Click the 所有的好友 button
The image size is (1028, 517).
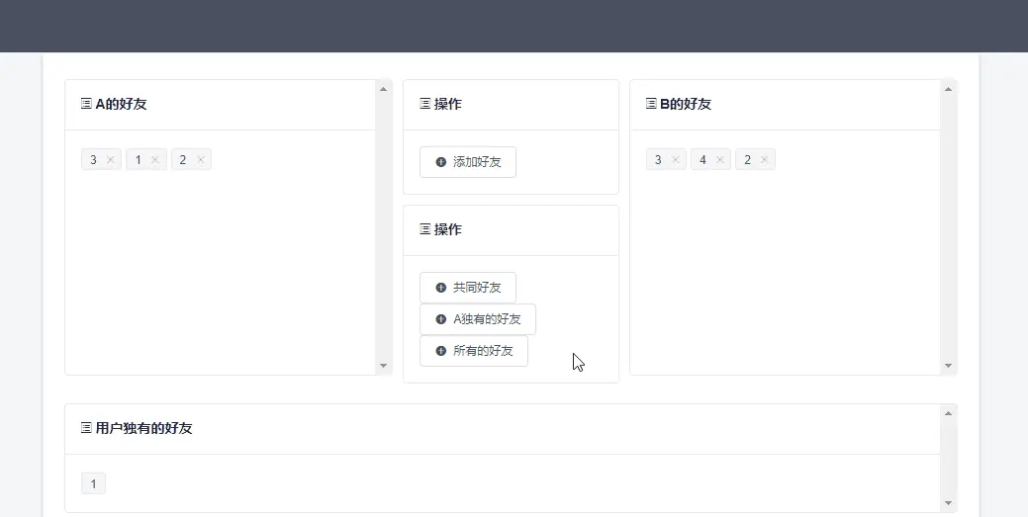474,351
